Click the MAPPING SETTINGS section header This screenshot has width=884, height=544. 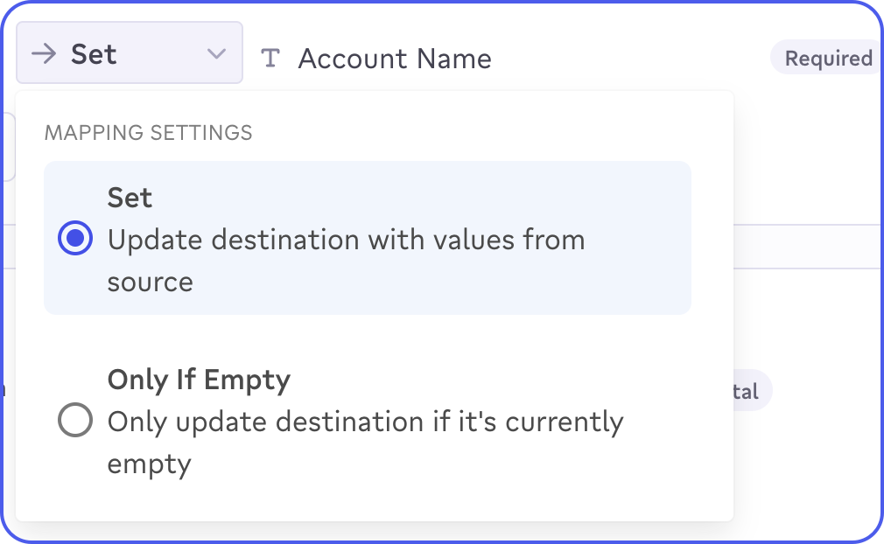148,133
